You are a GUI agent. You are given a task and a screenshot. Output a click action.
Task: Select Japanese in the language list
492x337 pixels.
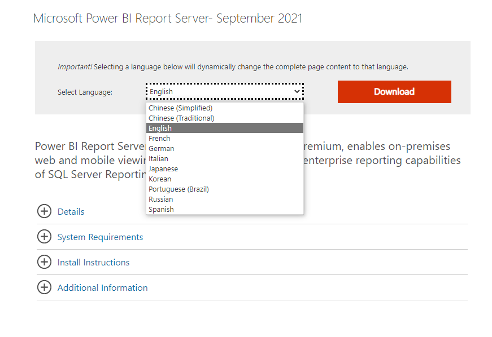point(225,168)
